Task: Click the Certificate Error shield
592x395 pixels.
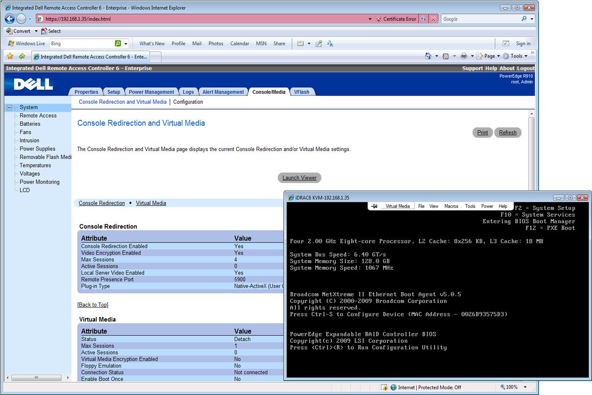Action: click(x=378, y=19)
